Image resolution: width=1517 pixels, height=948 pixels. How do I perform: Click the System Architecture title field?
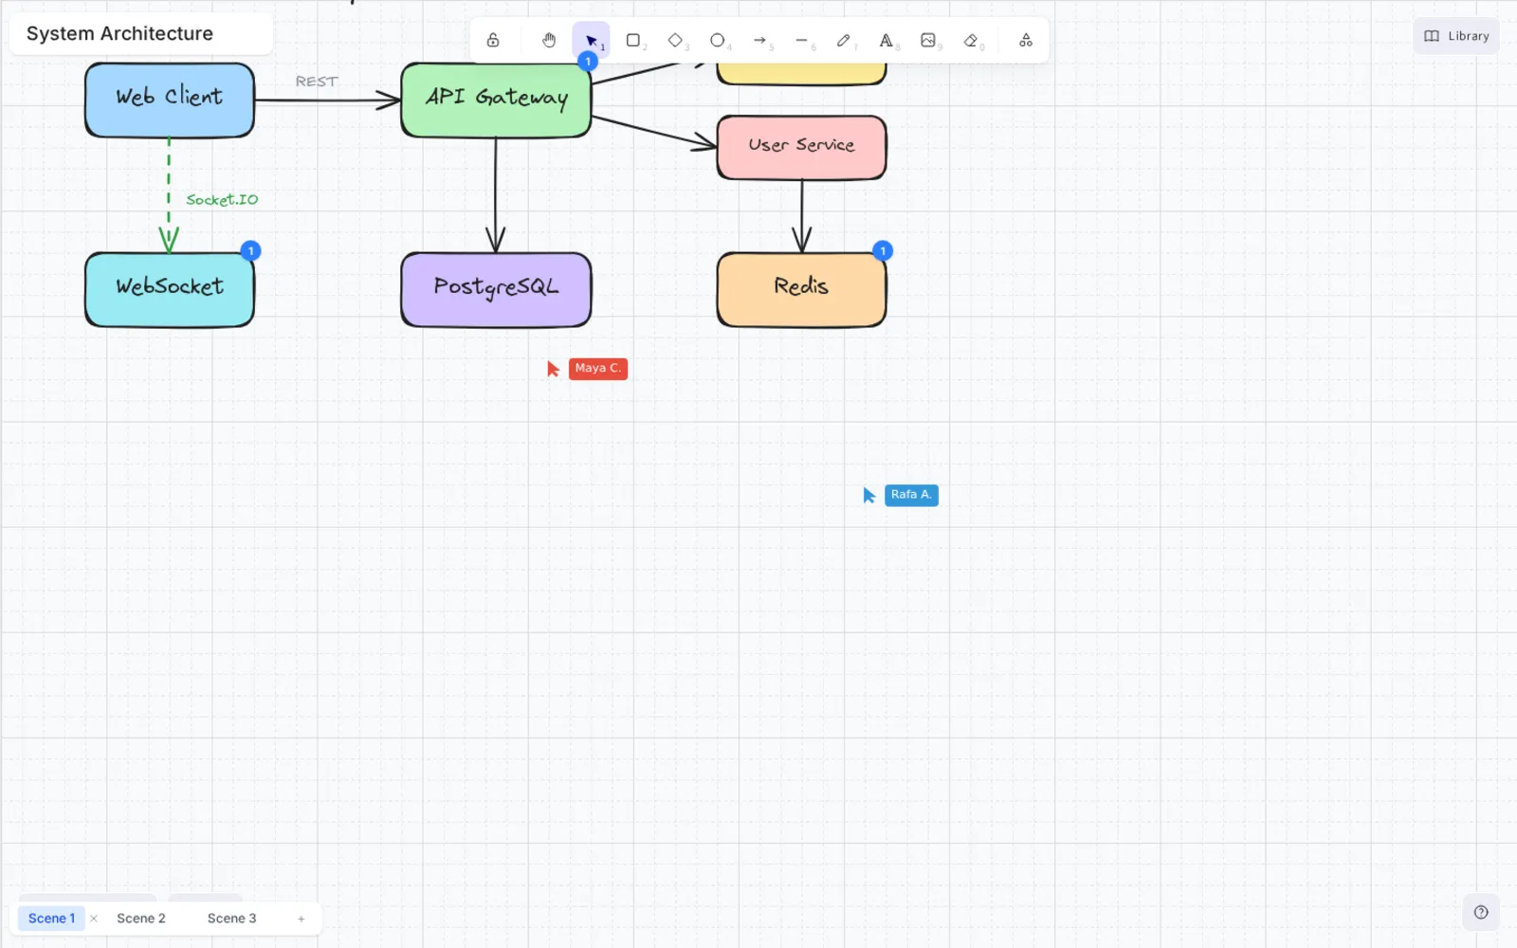141,34
